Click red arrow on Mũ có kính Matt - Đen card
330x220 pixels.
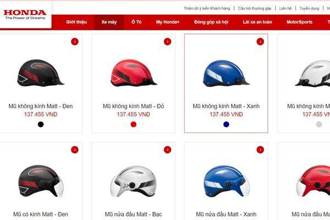click(75, 150)
